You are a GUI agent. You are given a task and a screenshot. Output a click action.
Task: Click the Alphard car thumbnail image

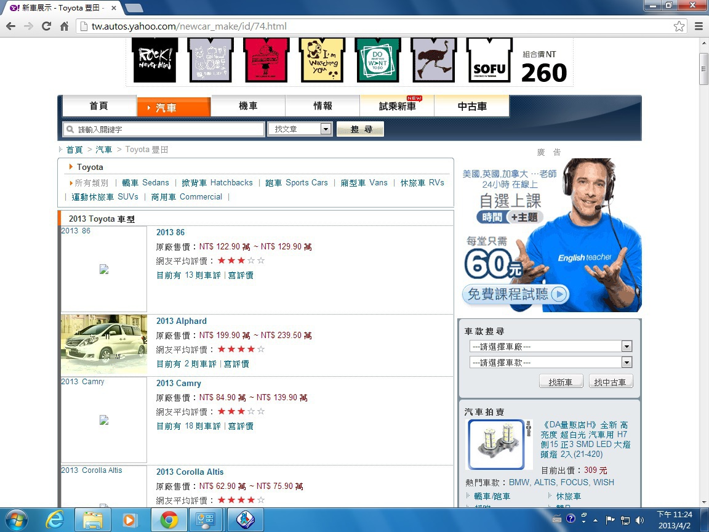click(x=104, y=344)
